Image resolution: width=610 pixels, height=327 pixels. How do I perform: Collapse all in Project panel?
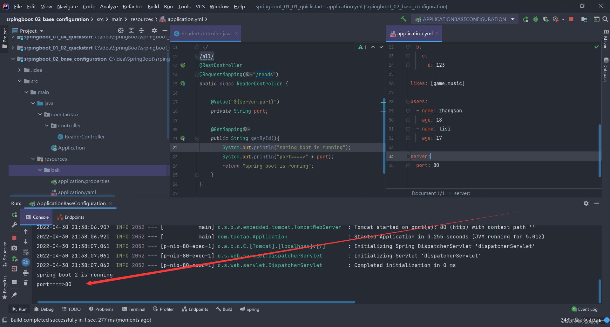tap(141, 30)
